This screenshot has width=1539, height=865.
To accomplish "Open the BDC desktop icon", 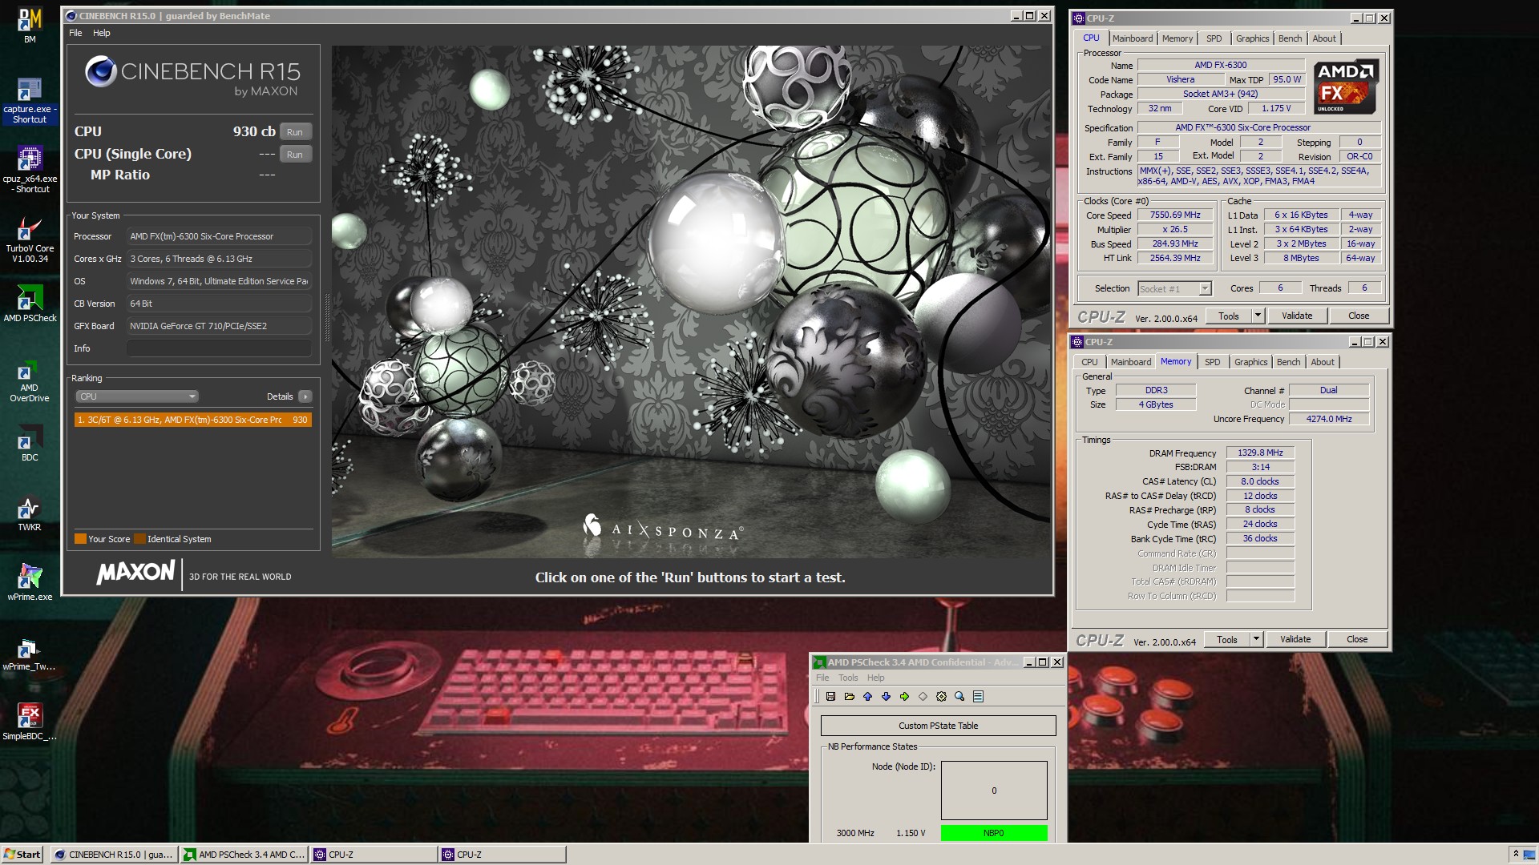I will (30, 444).
